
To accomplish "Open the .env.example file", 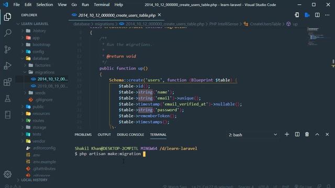I will (44, 162).
